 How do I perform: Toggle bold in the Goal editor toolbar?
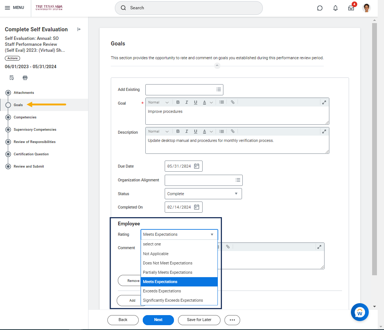[x=178, y=102]
